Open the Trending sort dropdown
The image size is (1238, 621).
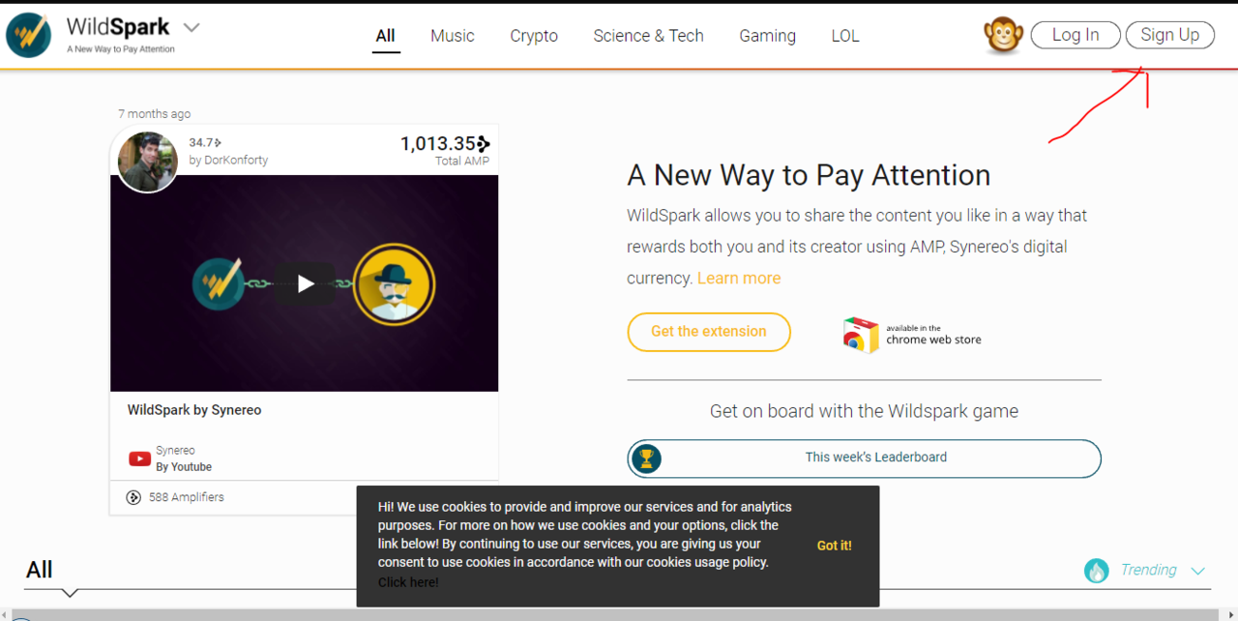1197,571
